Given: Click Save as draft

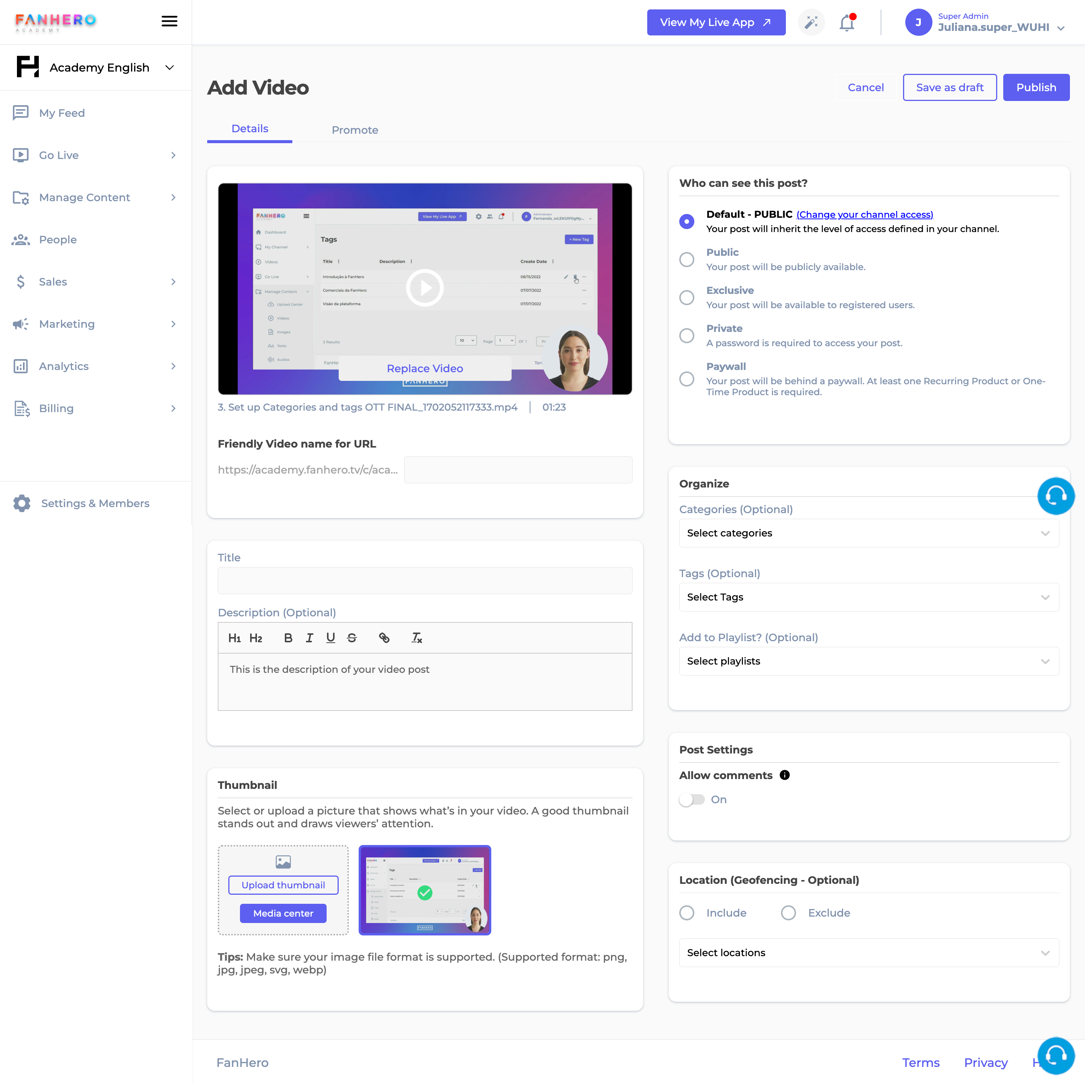Looking at the screenshot, I should 949,88.
